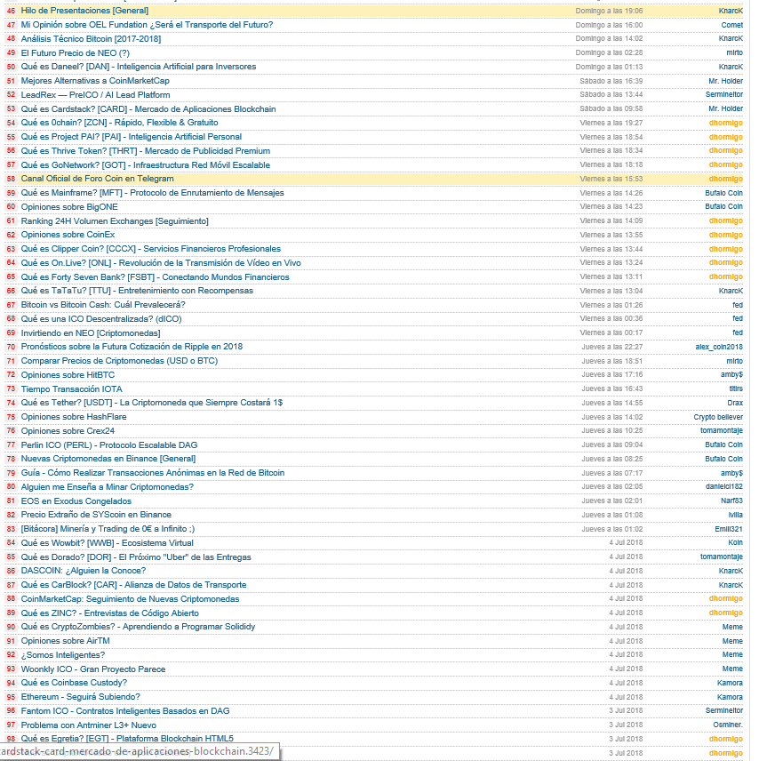This screenshot has height=761, width=759.
Task: Open "Opiniones sobre HitBTC" thread
Action: pyautogui.click(x=68, y=374)
